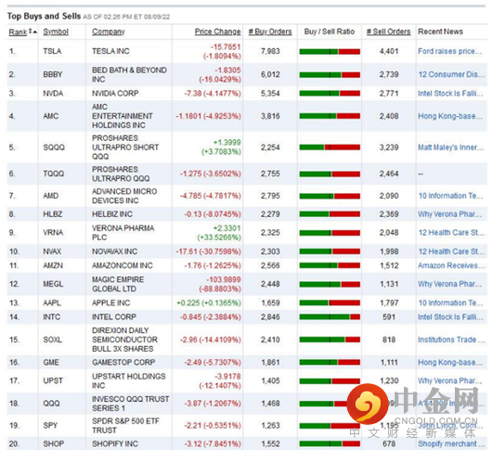This screenshot has width=492, height=450.
Task: Click company name 'APPLE INC'
Action: (x=110, y=302)
